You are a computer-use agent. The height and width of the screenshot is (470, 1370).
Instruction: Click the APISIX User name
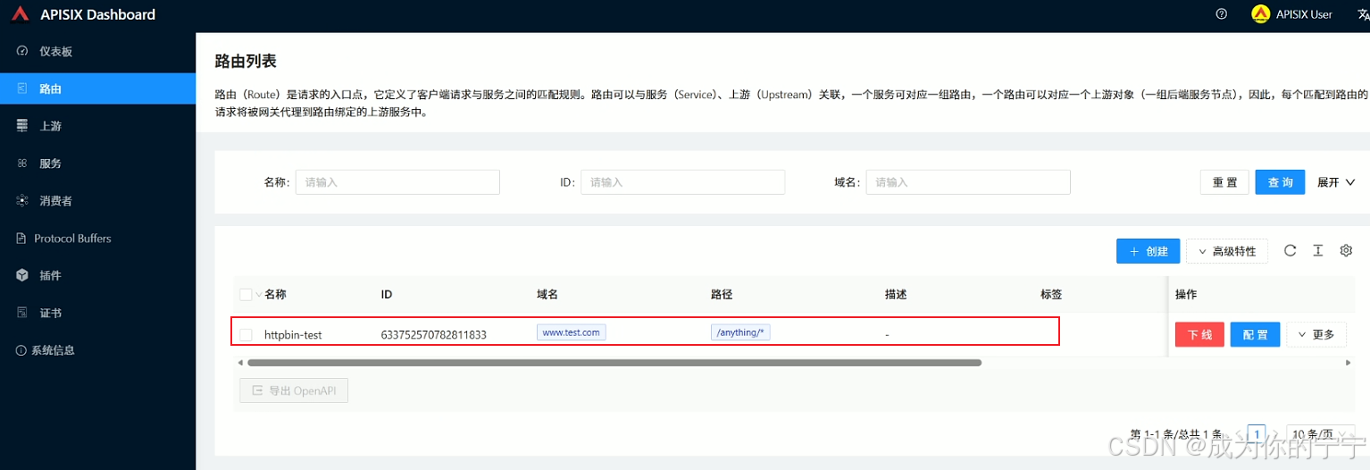1304,14
